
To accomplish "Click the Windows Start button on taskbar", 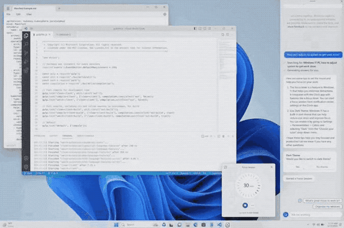I will [116, 224].
